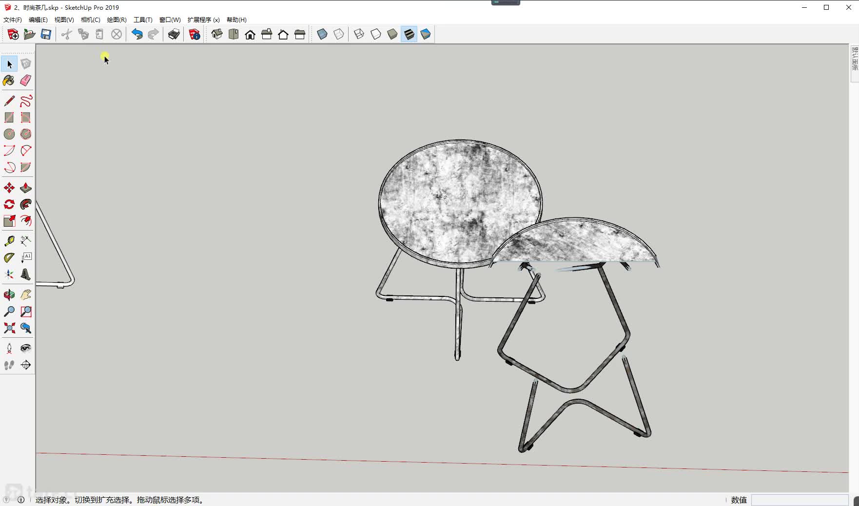Choose the Section Plane tool
The height and width of the screenshot is (506, 859).
26,365
